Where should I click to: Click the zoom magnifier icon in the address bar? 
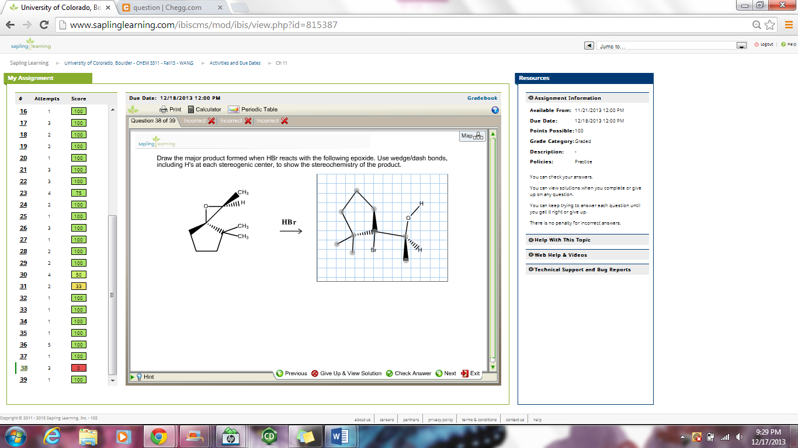point(757,25)
